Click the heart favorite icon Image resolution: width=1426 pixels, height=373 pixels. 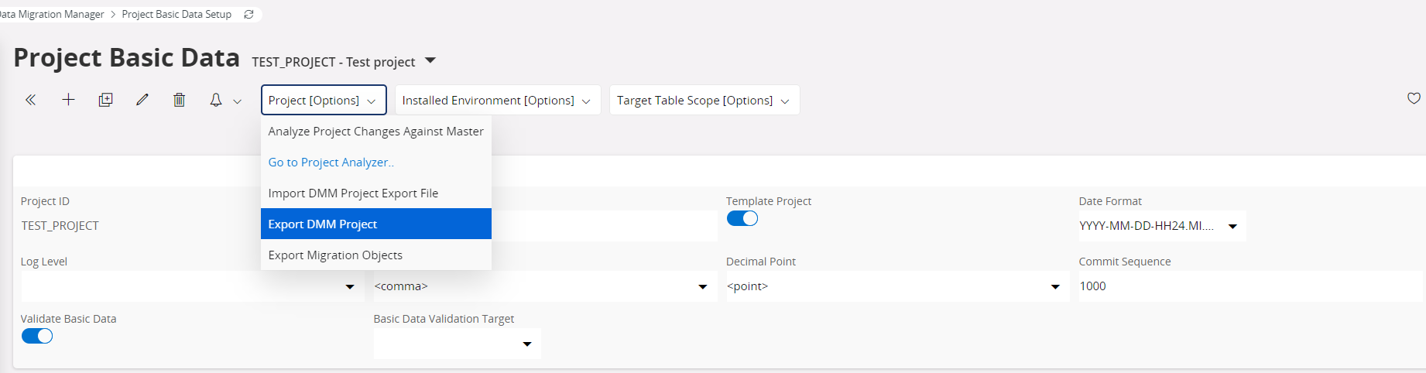(x=1414, y=98)
